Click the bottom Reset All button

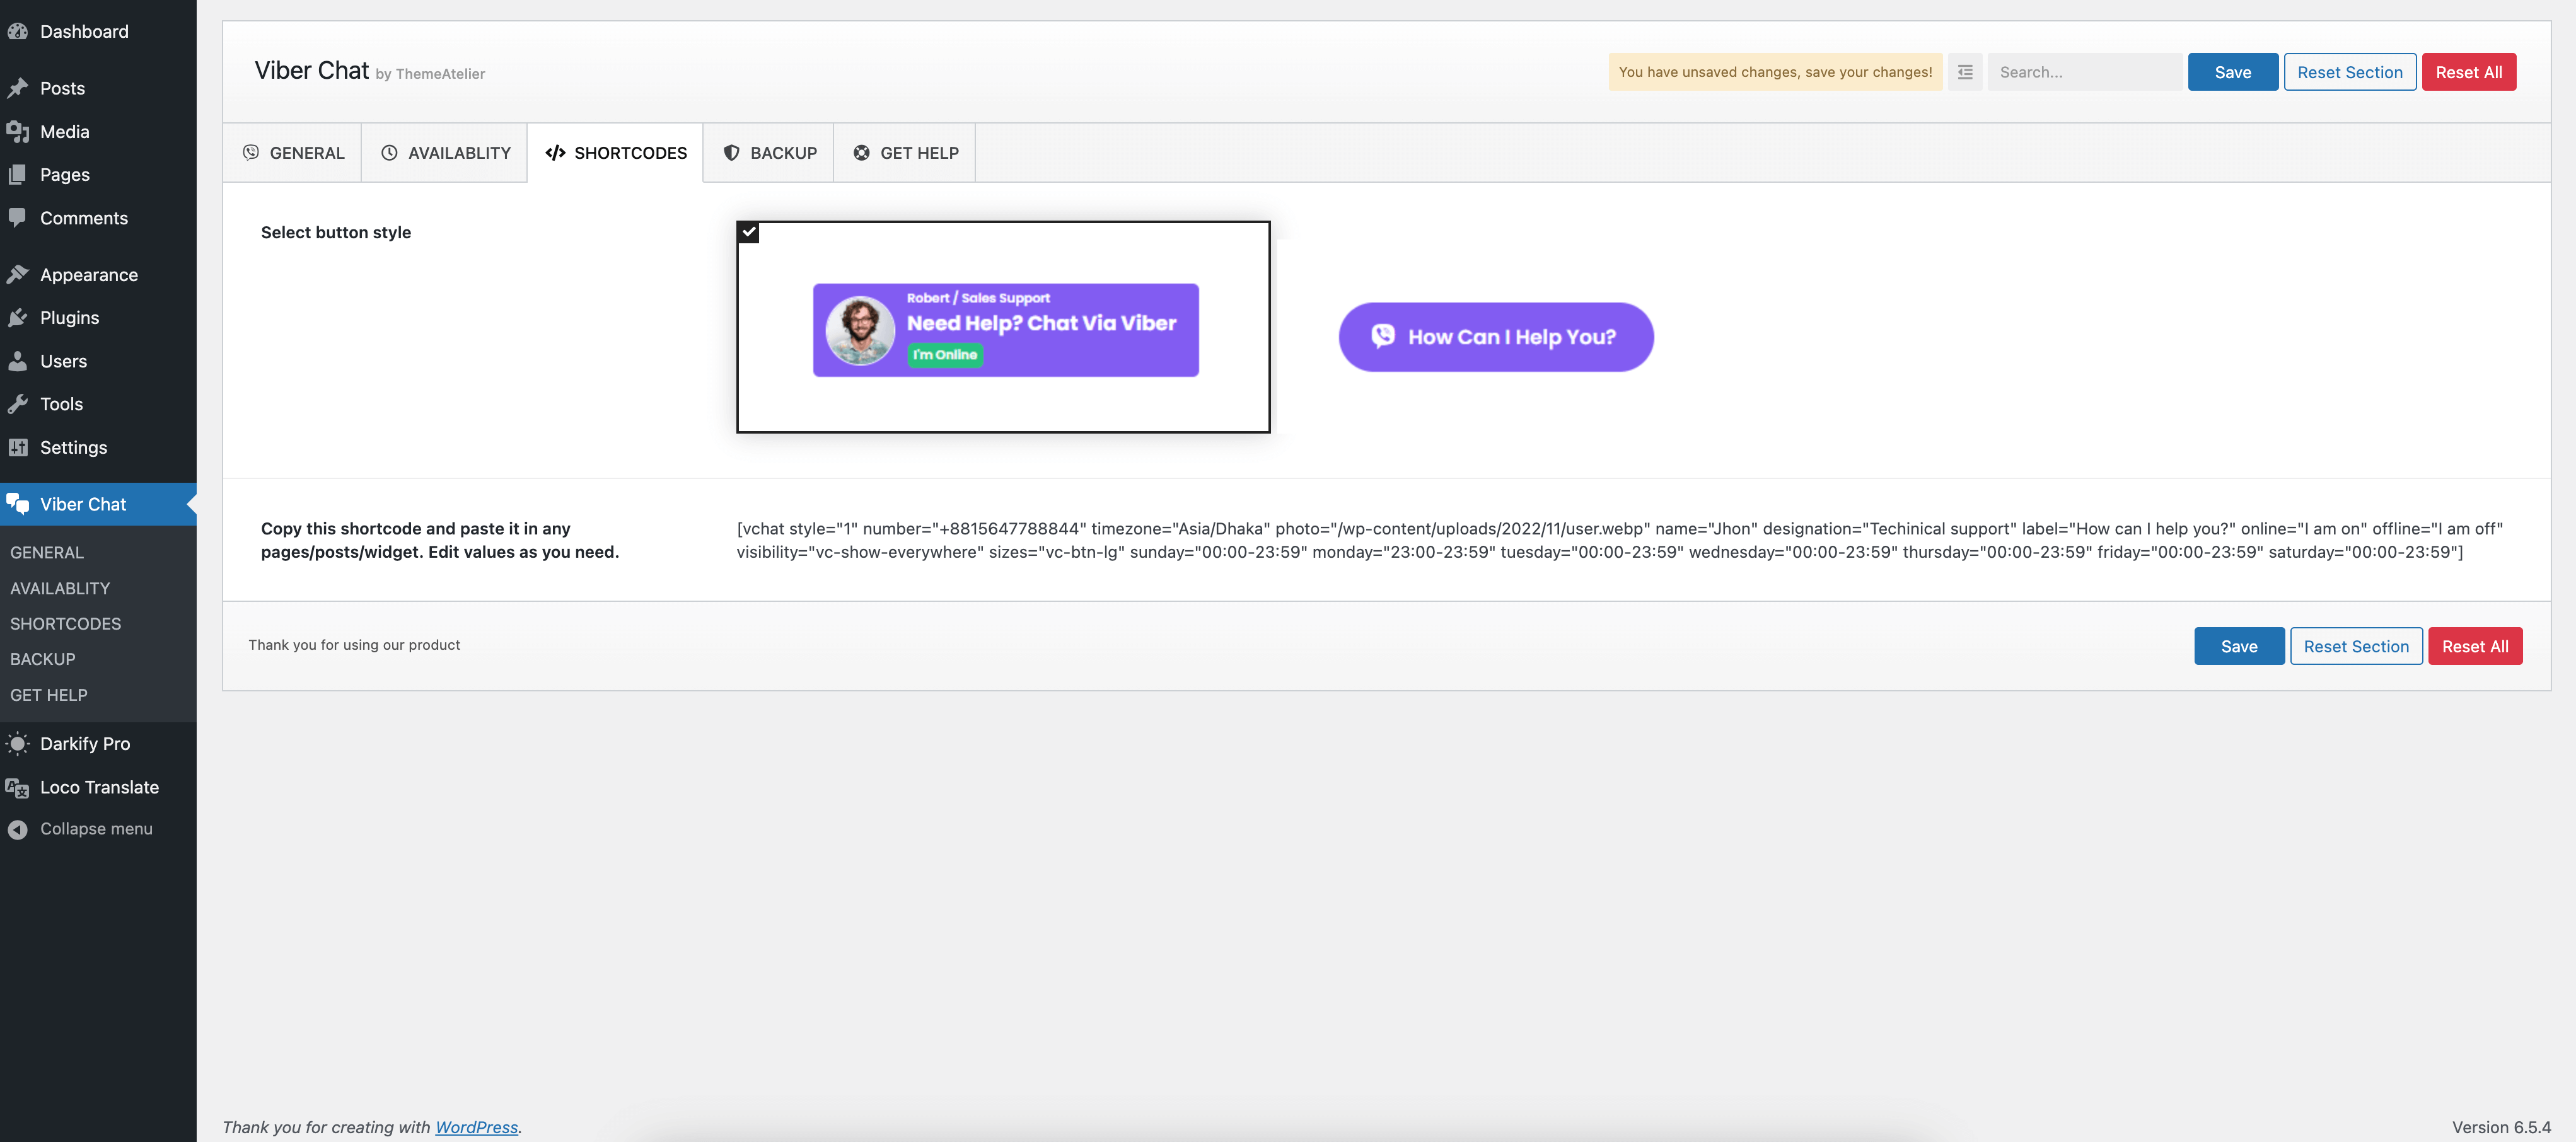tap(2475, 646)
